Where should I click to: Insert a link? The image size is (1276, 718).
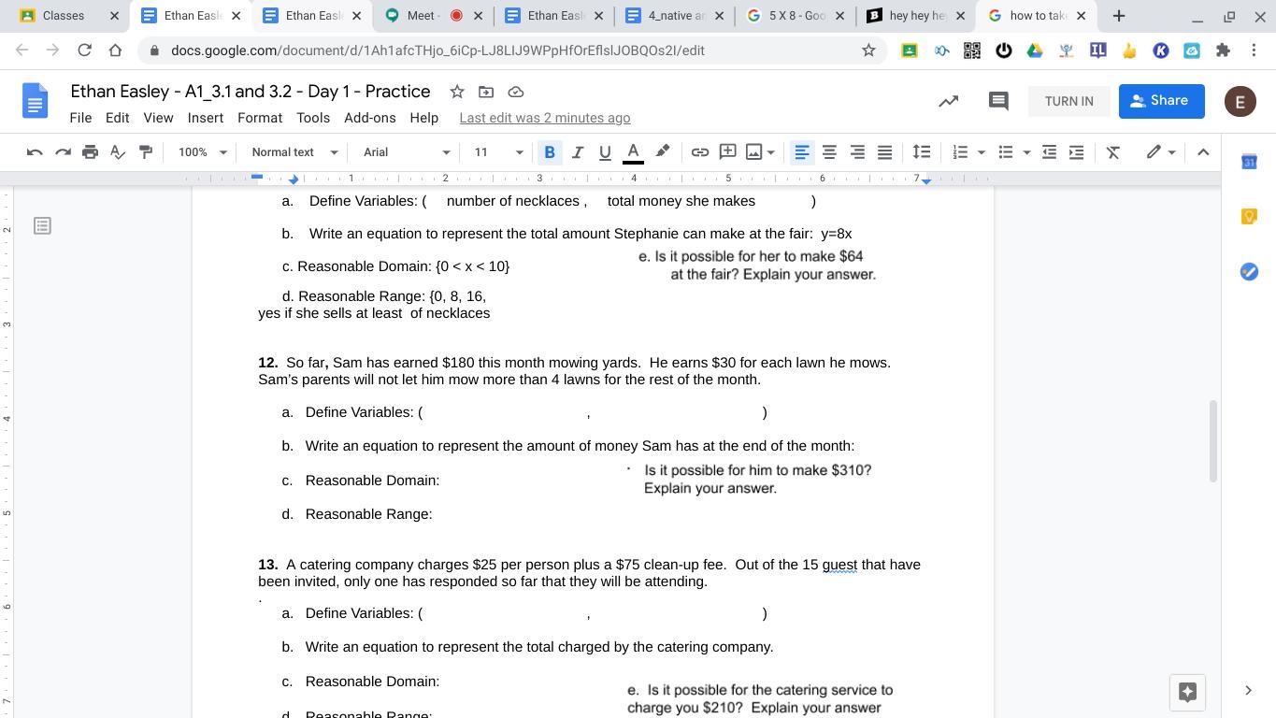[699, 152]
